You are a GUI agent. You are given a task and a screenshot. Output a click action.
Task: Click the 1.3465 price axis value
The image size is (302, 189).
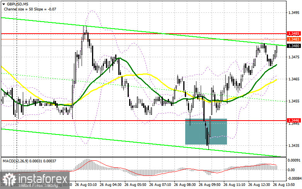coord(294,79)
